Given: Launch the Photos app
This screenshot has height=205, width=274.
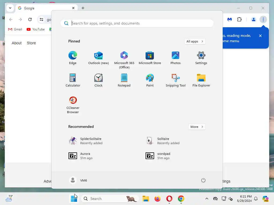Looking at the screenshot, I should 176,58.
